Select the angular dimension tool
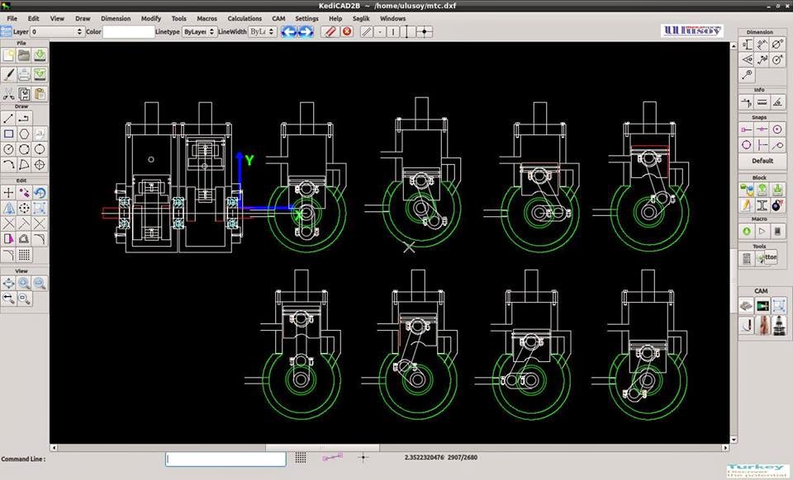 tap(747, 60)
